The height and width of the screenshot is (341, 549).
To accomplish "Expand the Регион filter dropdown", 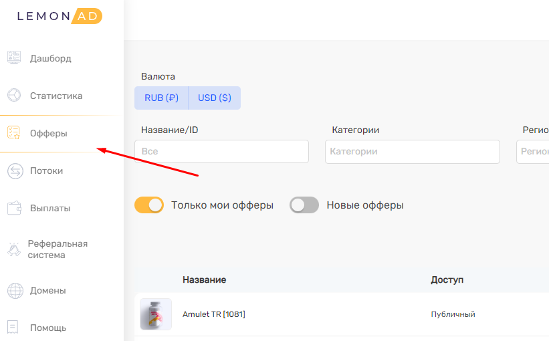I will [x=532, y=152].
